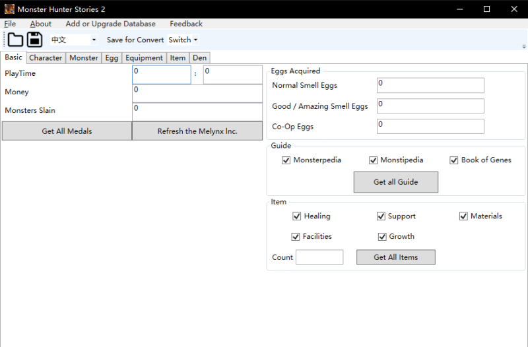The image size is (528, 347).
Task: Click the toolbar overflow arrow
Action: (524, 46)
